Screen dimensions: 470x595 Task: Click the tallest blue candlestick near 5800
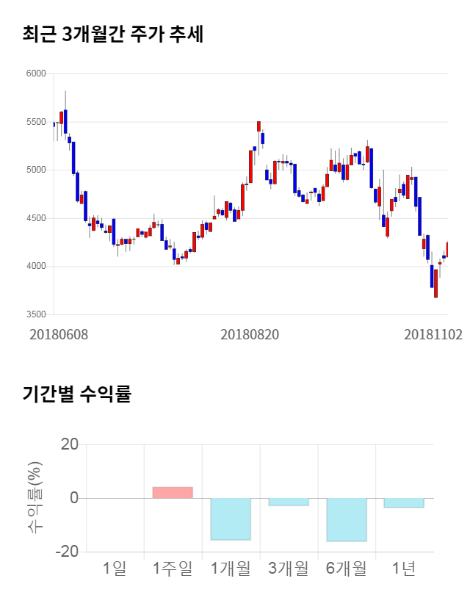[65, 121]
